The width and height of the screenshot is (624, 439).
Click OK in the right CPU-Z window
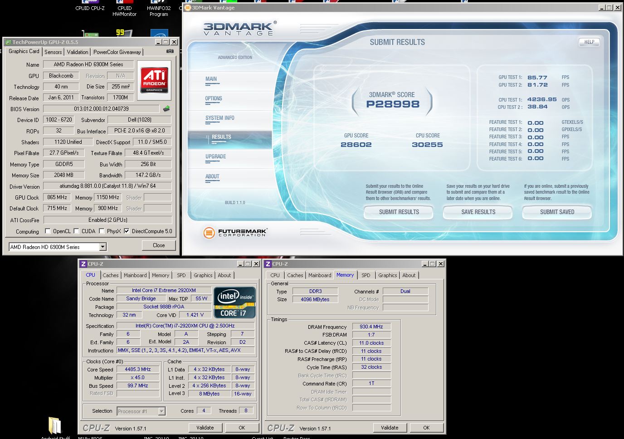(426, 428)
